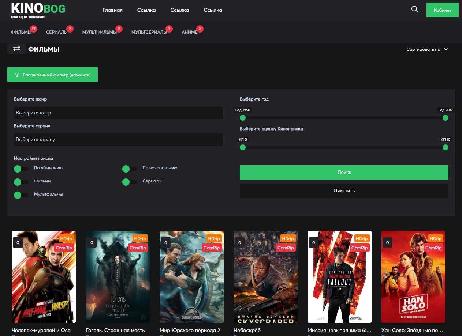Go to Главная in top menu

click(x=112, y=10)
